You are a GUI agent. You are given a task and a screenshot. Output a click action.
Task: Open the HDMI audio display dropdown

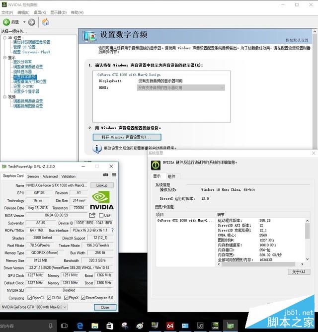click(x=181, y=87)
